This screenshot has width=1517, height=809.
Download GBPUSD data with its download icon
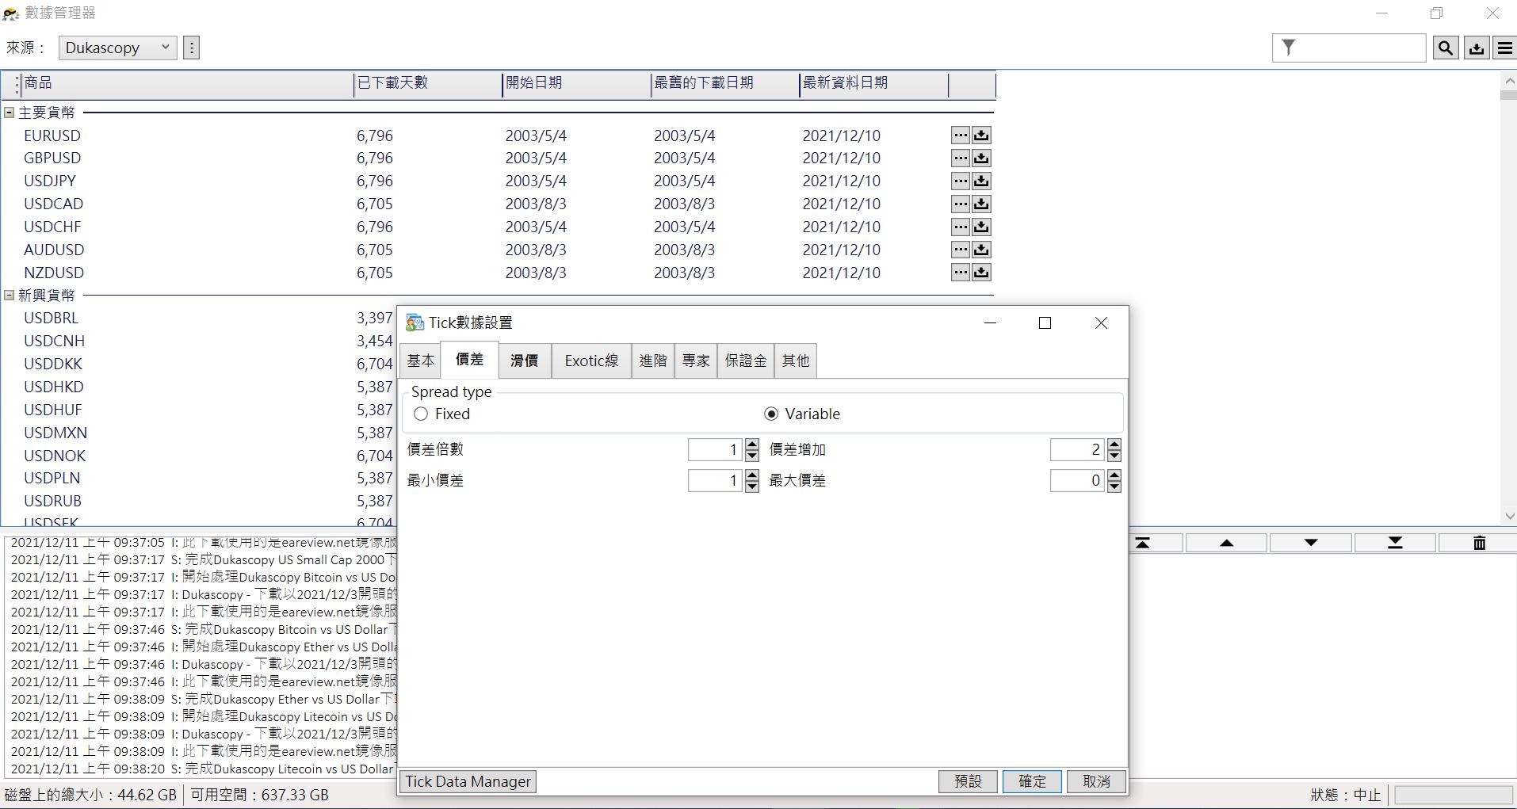981,158
